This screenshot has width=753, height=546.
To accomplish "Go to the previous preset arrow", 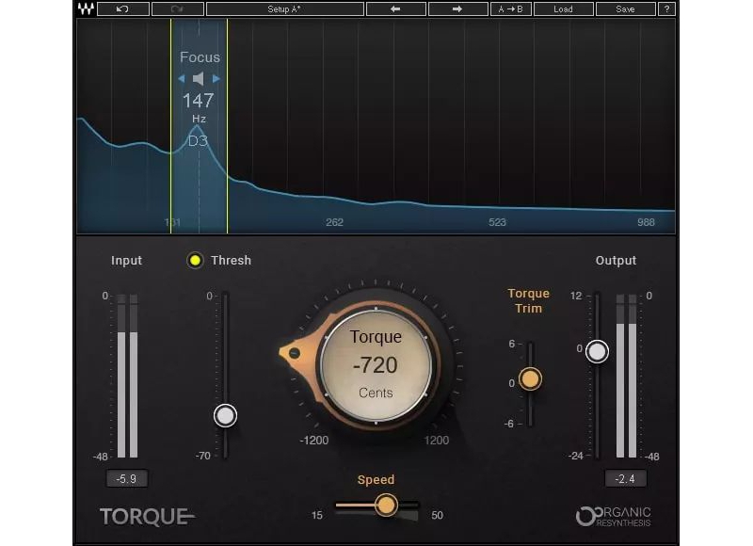I will (395, 9).
